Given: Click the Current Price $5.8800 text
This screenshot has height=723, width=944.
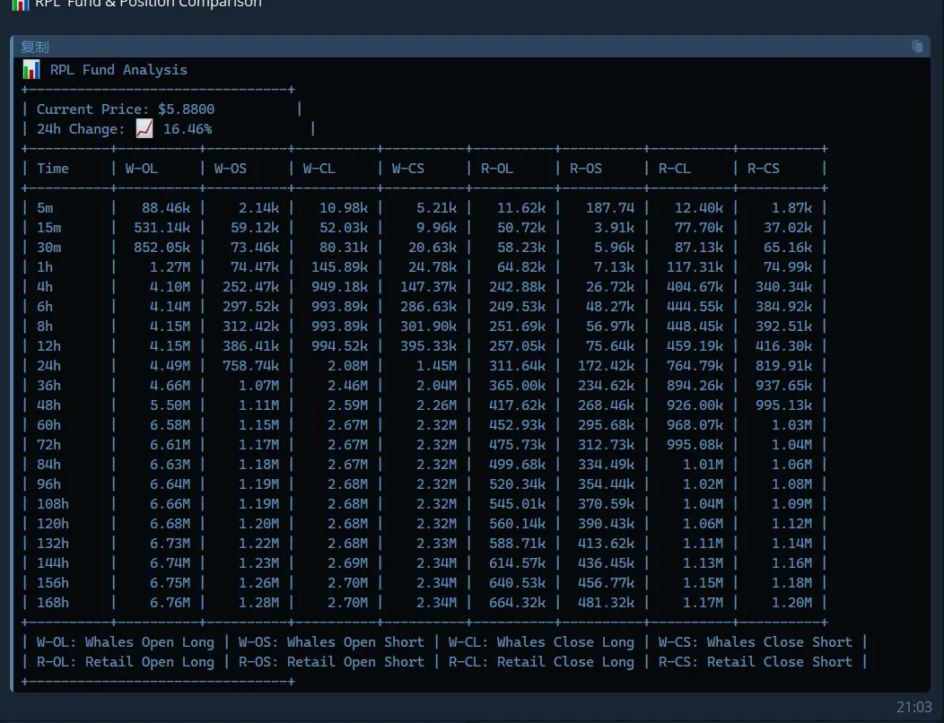Looking at the screenshot, I should (126, 109).
